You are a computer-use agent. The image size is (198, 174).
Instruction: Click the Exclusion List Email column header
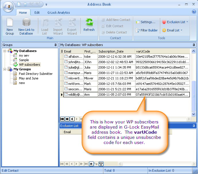72,132
